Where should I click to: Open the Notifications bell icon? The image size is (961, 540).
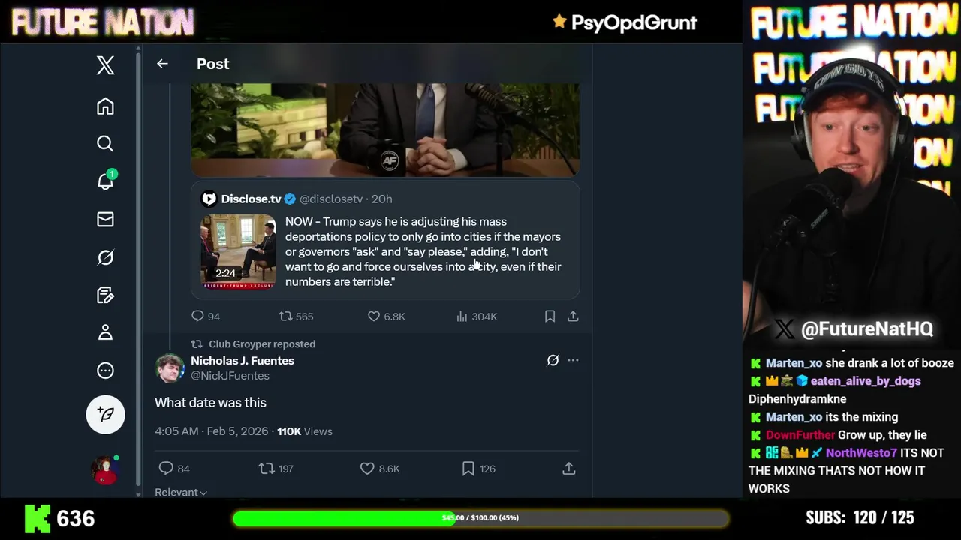click(105, 180)
